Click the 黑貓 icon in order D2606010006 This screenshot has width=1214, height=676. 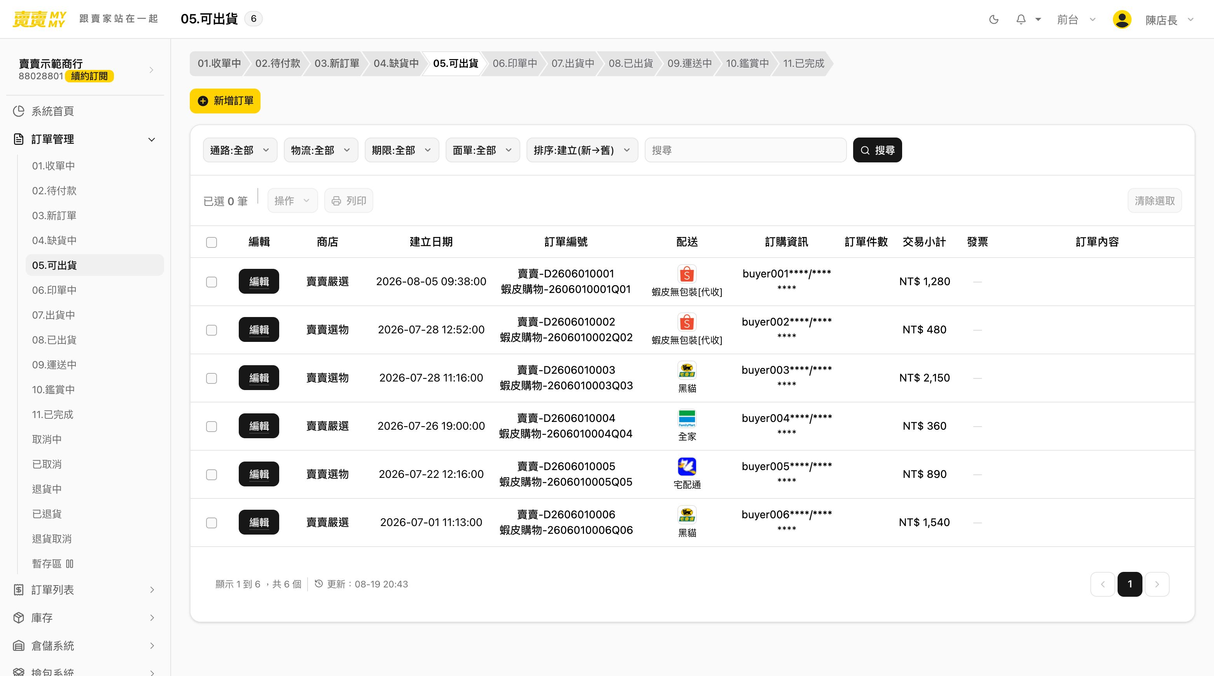687,515
